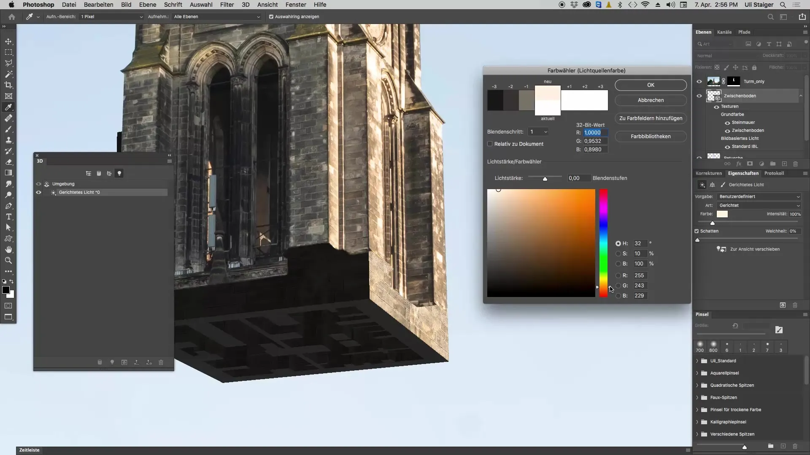This screenshot has width=810, height=455.
Task: Click Zu Farbfeldern hinzufügen button
Action: 650,118
